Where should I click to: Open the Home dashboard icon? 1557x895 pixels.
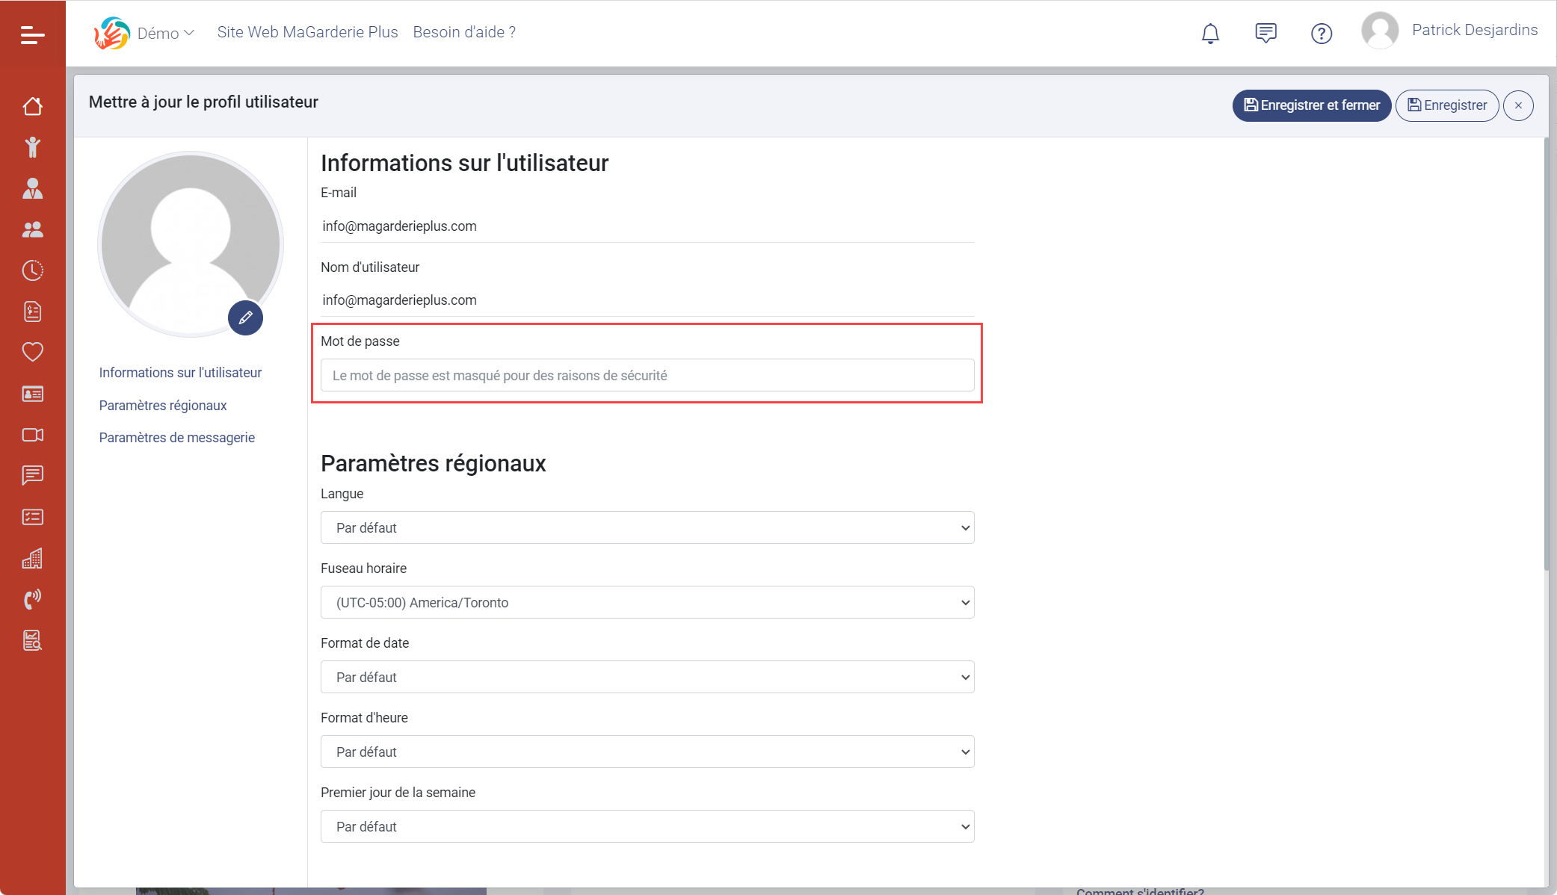point(32,106)
